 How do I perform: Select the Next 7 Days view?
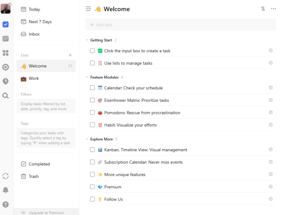click(x=40, y=21)
